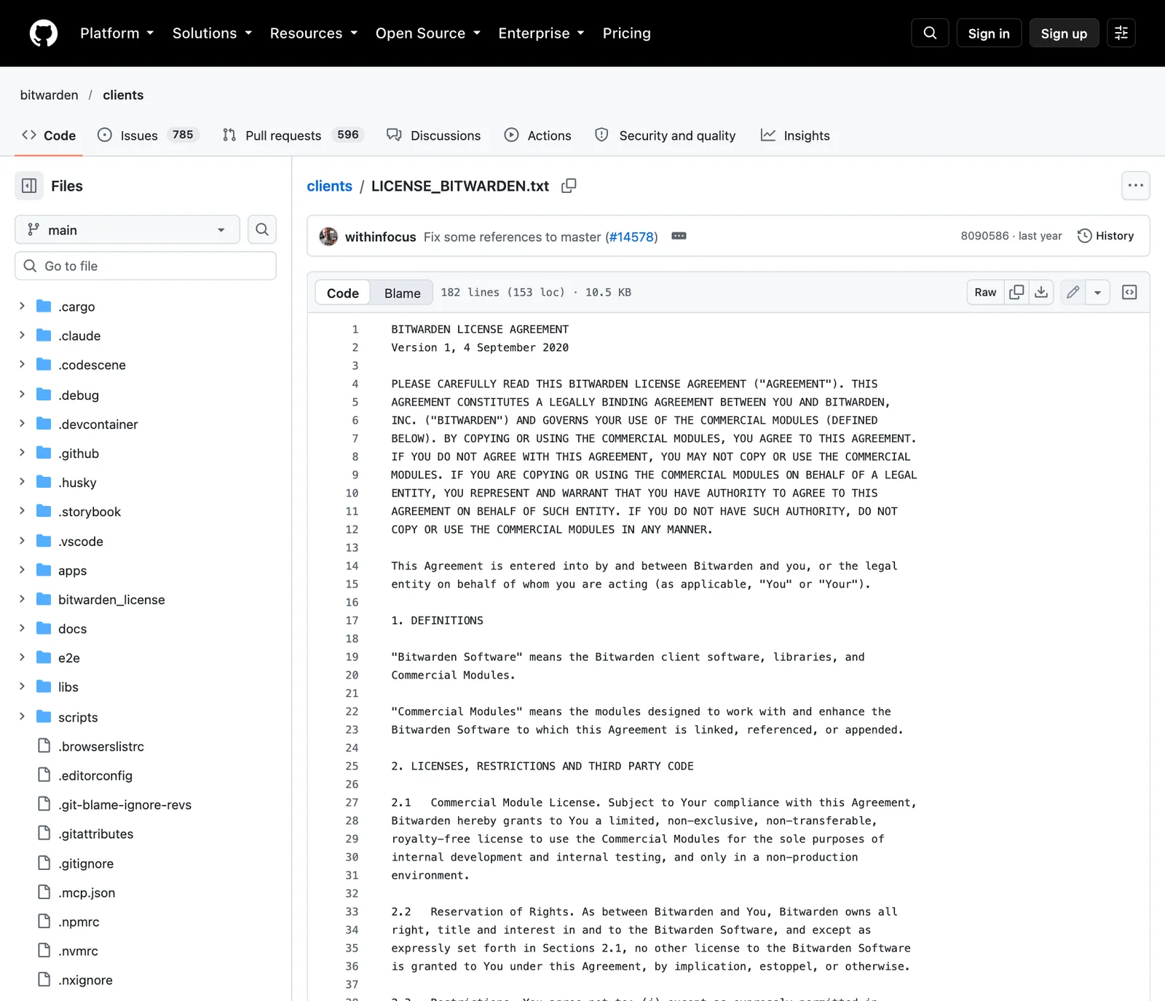Expand the libs folder chevron
Image resolution: width=1165 pixels, height=1001 pixels.
[22, 687]
